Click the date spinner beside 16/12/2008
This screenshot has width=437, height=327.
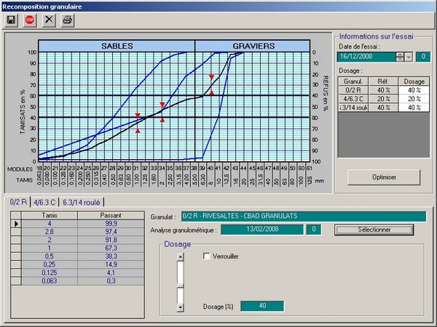click(399, 57)
